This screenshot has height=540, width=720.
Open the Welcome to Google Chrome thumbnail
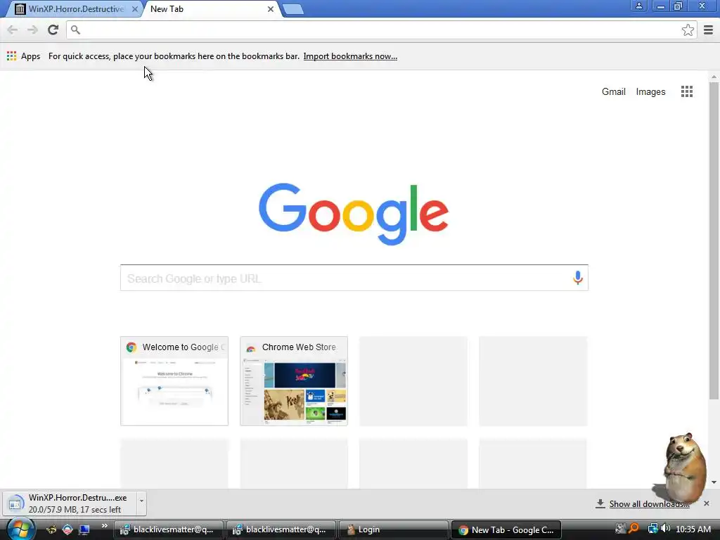(174, 380)
